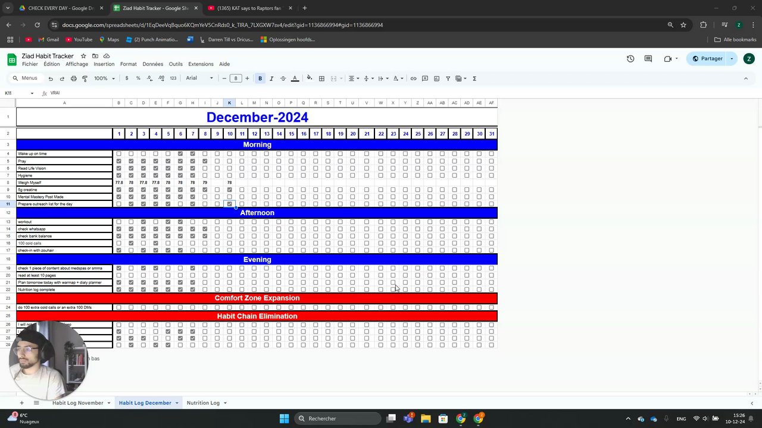Click the Partager button

(x=707, y=59)
